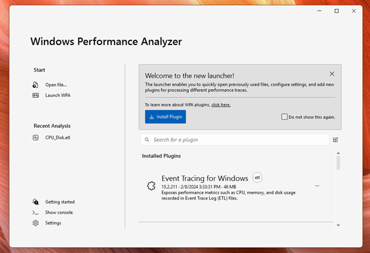This screenshot has height=253, width=370.
Task: Minimize the Windows Performance Analyzer window
Action: 320,11
